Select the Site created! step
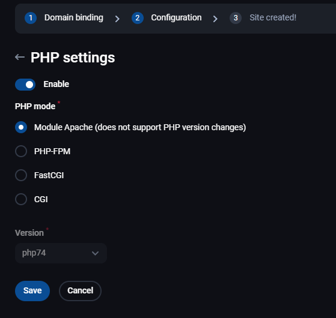The width and height of the screenshot is (336, 318). [x=273, y=17]
